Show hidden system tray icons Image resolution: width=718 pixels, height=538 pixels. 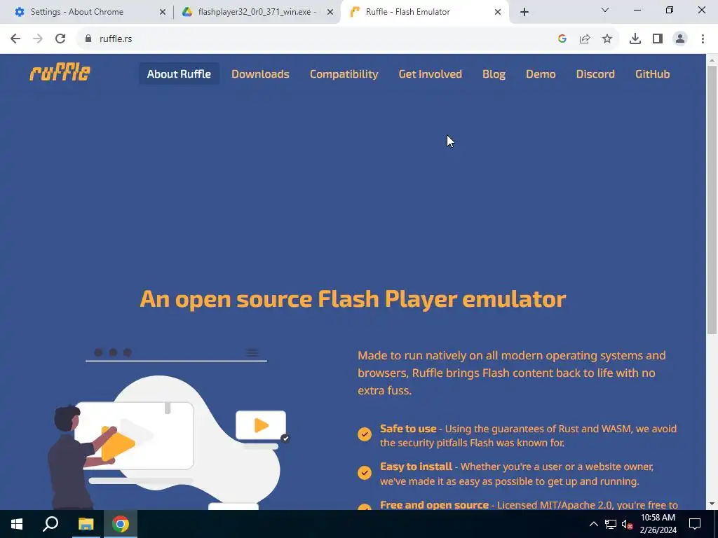pos(593,524)
